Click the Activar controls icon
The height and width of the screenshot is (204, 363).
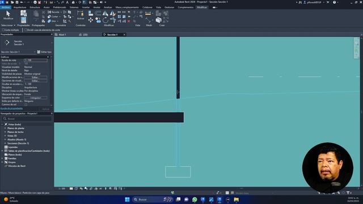(81, 14)
